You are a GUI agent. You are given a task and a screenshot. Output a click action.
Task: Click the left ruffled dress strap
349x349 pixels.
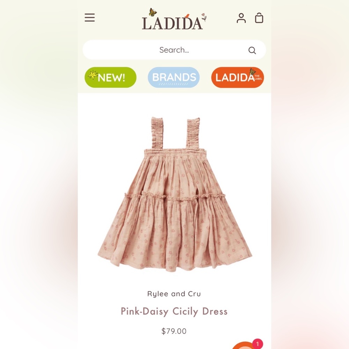point(157,132)
